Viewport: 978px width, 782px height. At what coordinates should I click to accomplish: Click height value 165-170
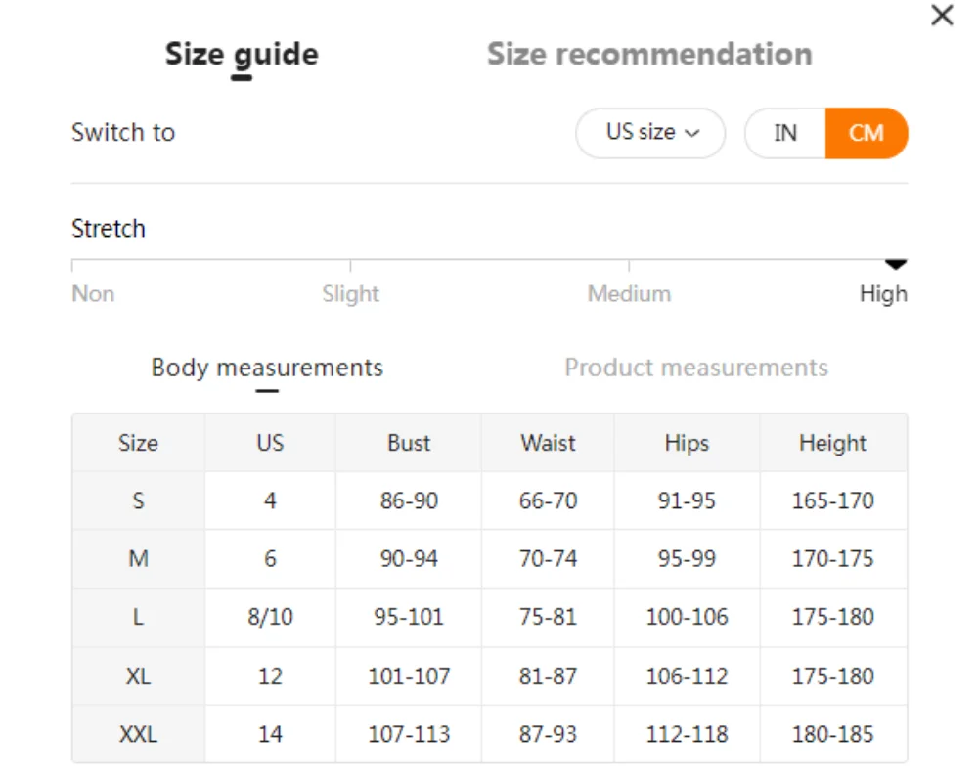tap(832, 500)
